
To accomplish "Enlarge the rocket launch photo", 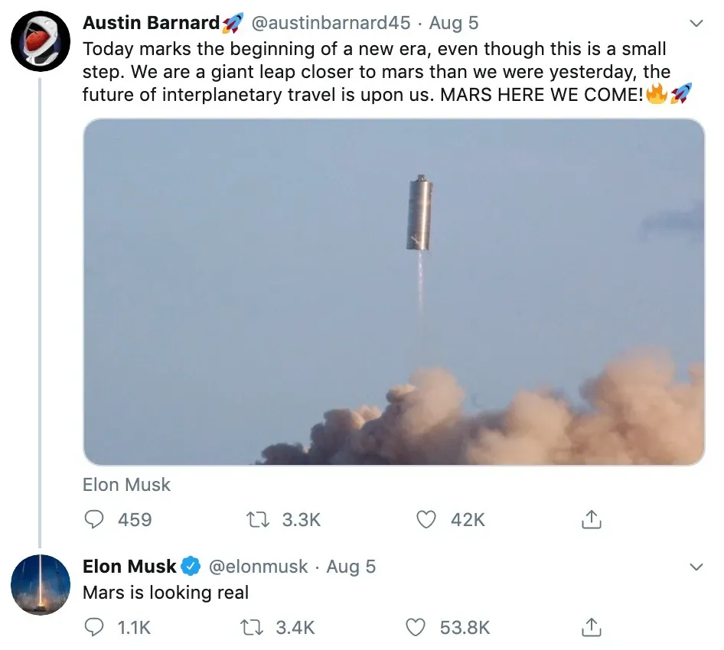I will coord(393,292).
